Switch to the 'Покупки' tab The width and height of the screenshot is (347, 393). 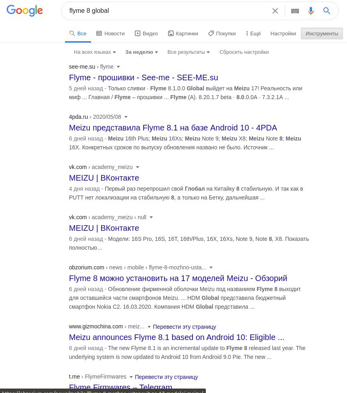[x=222, y=34]
